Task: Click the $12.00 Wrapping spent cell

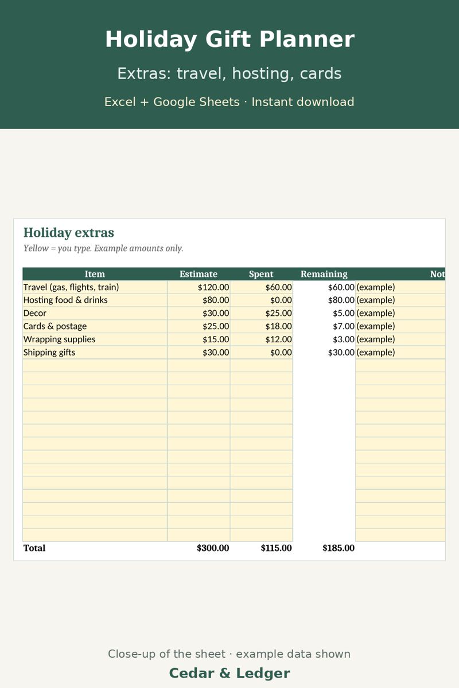Action: [261, 339]
